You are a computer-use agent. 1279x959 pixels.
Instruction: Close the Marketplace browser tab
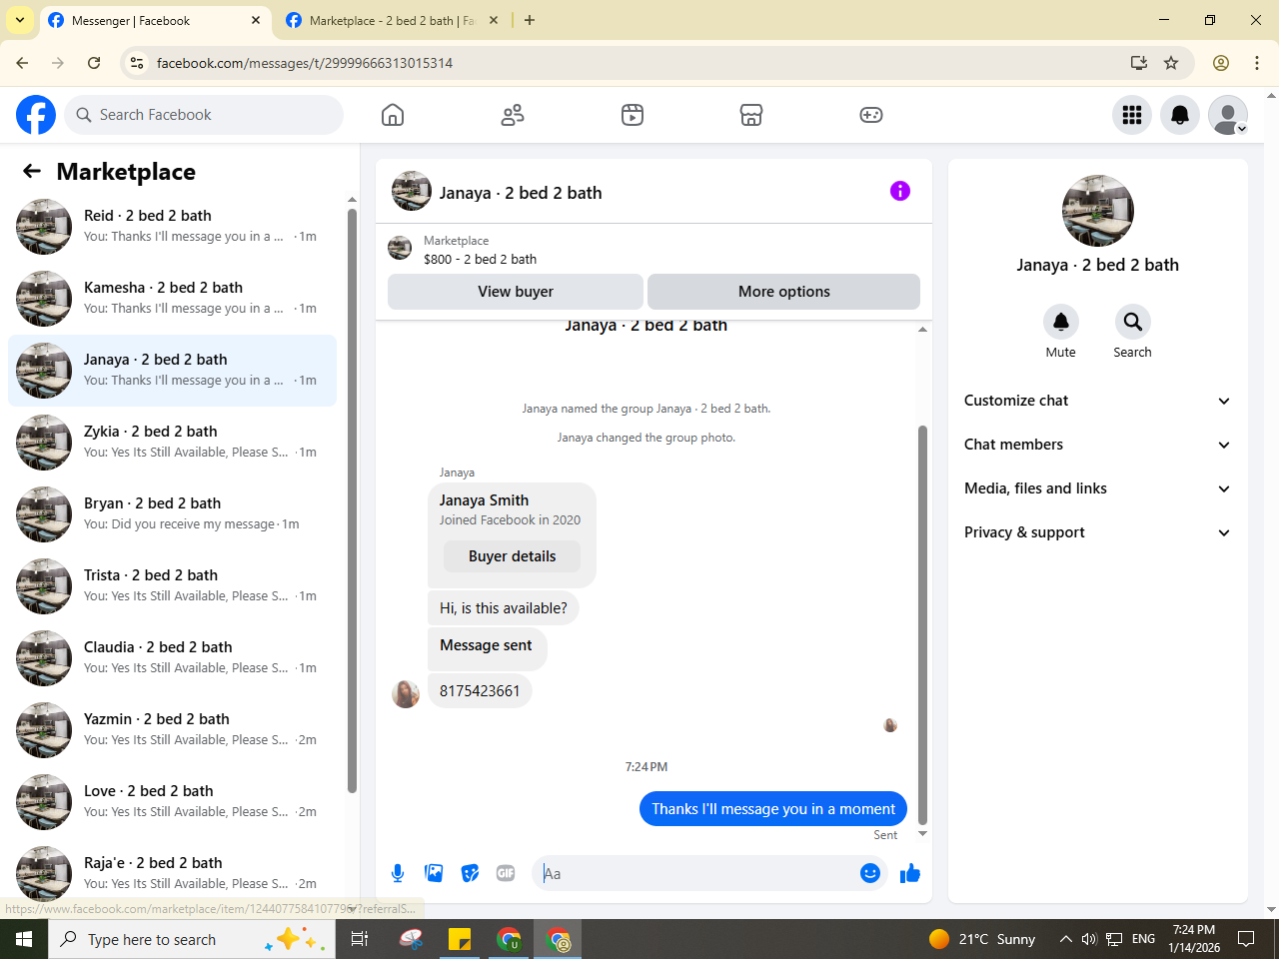(x=494, y=20)
